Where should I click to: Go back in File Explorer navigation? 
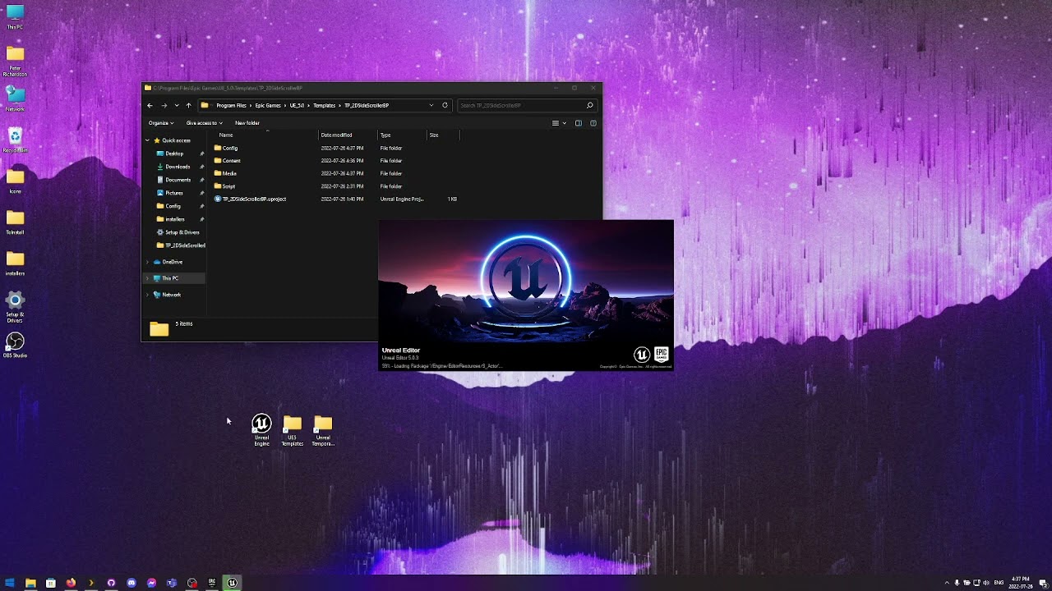coord(150,105)
